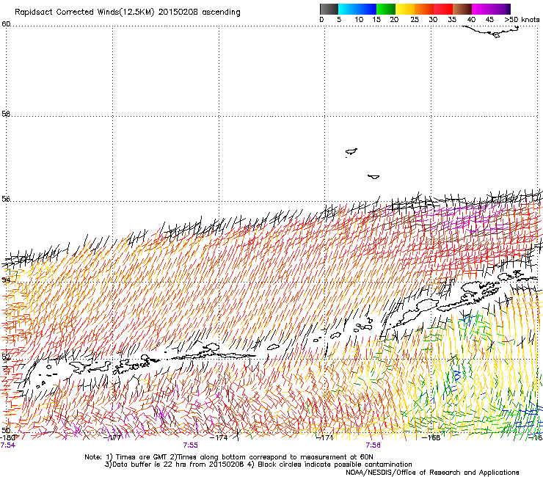The image size is (543, 477).
Task: Click the purple "7:56" swath time label
Action: 373,445
